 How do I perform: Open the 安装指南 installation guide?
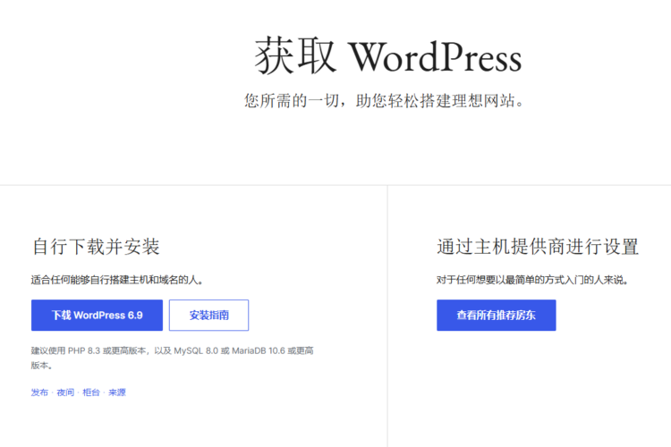(208, 316)
